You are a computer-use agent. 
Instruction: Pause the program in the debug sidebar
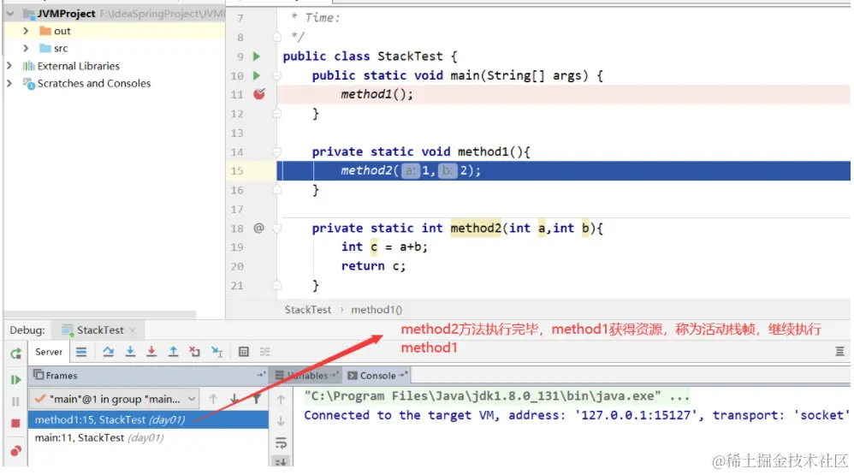15,401
